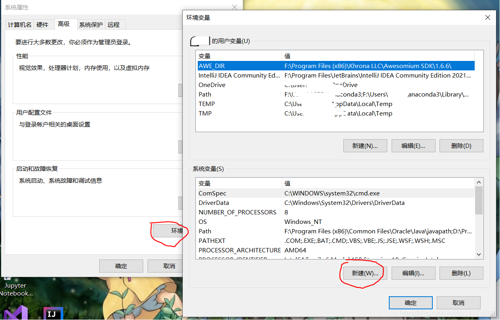Image resolution: width=500 pixels, height=320 pixels.
Task: Select OneDrive user variable row
Action: tap(335, 85)
